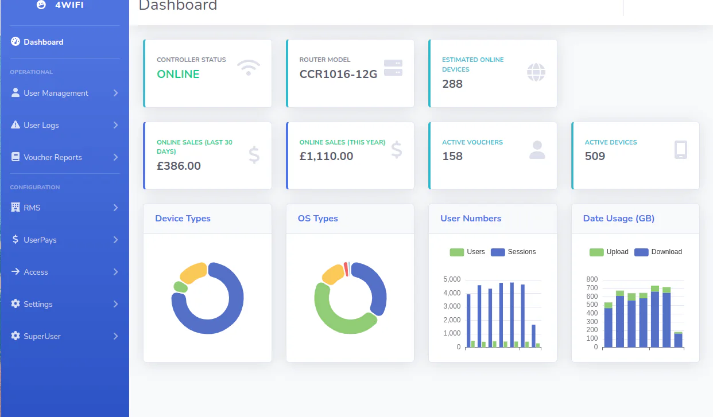Click the phone icon on Active Devices card
Screen dimensions: 713x417
[x=681, y=150]
